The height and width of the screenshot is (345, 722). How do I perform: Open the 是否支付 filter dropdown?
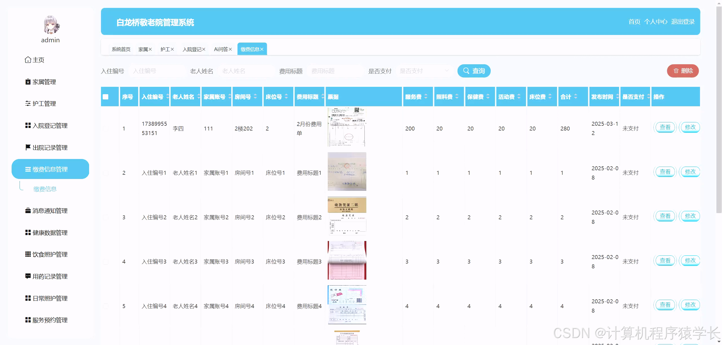(x=424, y=71)
